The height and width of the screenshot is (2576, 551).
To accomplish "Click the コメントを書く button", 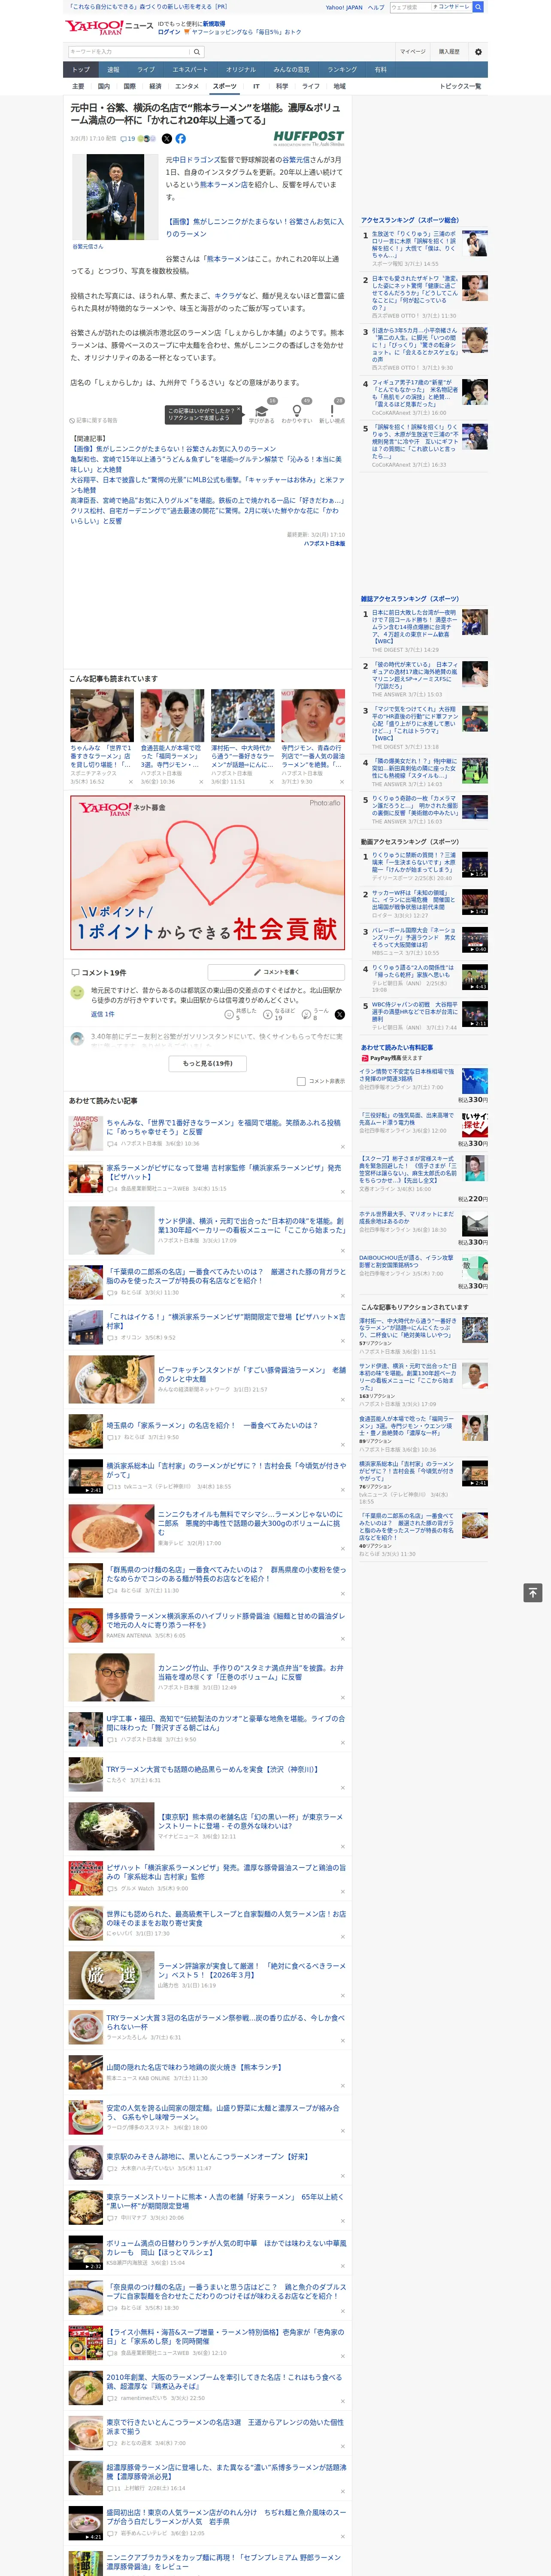I will (x=277, y=972).
